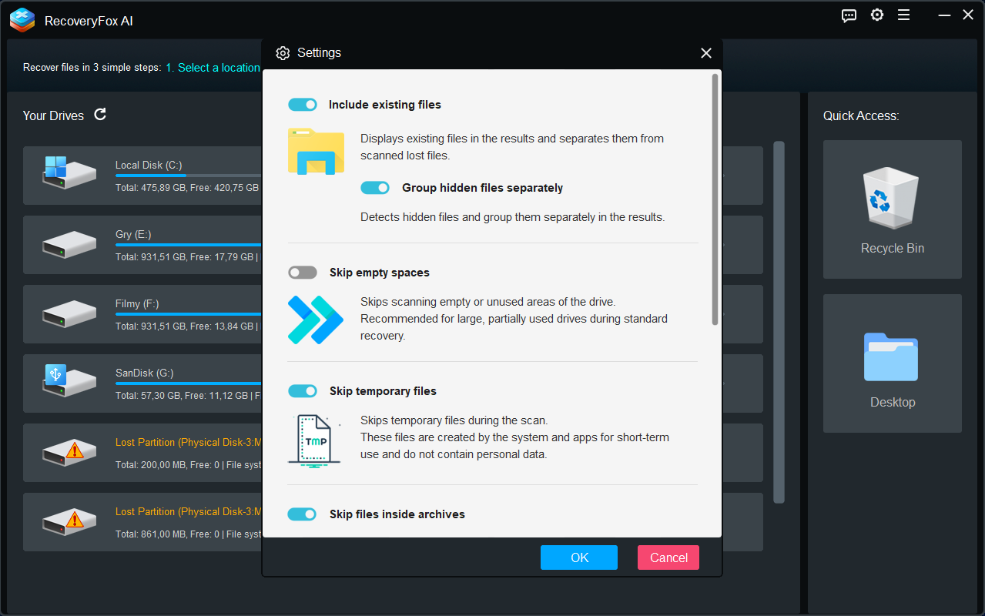Click the 'SanDisk (G:)' drive name

145,373
